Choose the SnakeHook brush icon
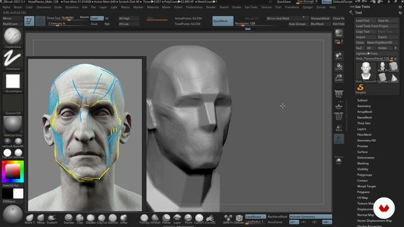The width and height of the screenshot is (404, 227). pyautogui.click(x=52, y=219)
